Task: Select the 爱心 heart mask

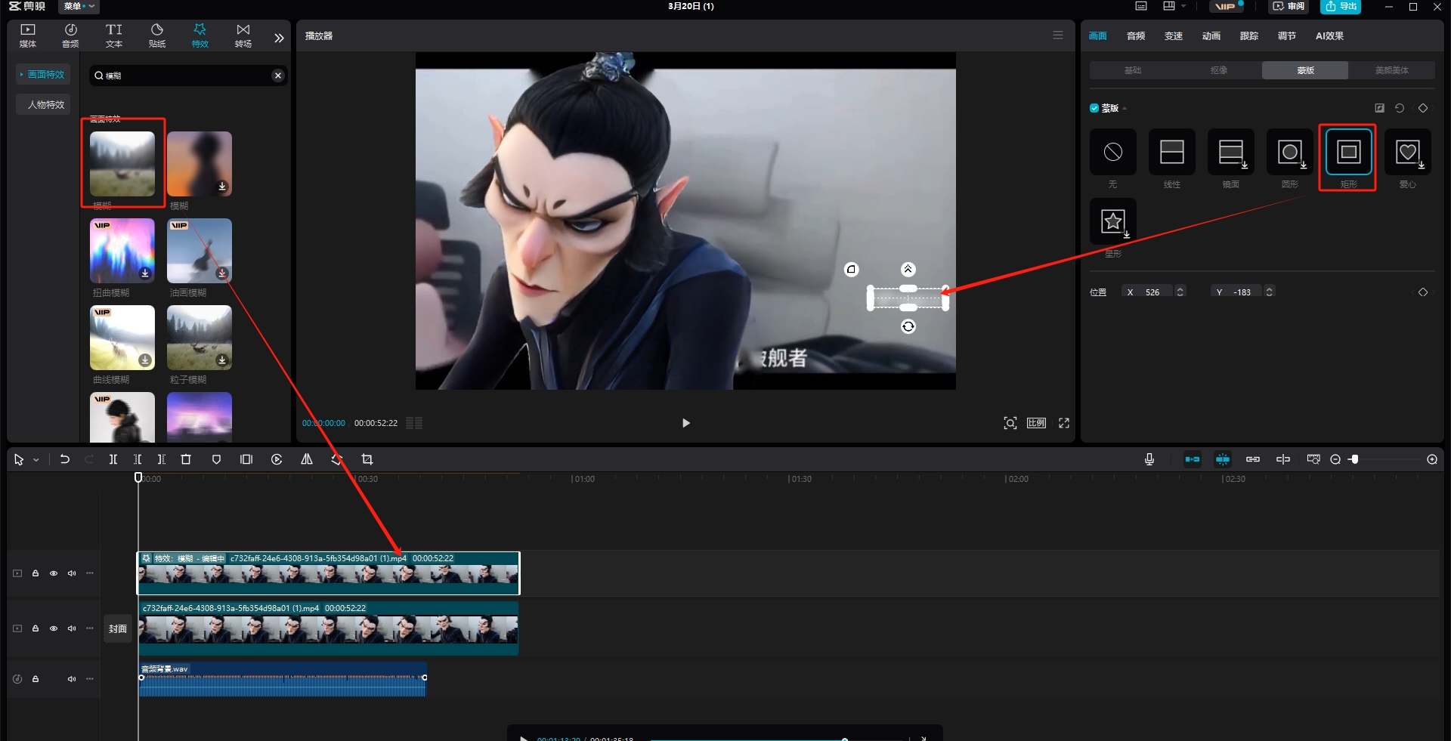Action: [x=1408, y=152]
